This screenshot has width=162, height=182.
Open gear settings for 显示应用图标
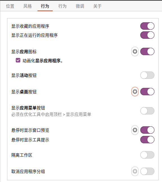[135, 51]
